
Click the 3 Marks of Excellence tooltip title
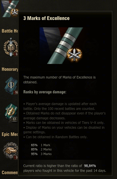[x=46, y=18]
